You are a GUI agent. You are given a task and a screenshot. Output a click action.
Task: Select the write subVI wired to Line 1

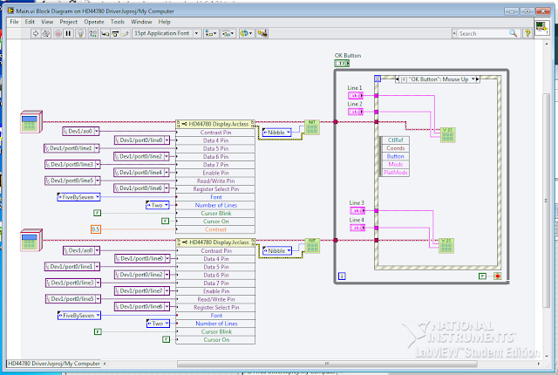[x=447, y=135]
